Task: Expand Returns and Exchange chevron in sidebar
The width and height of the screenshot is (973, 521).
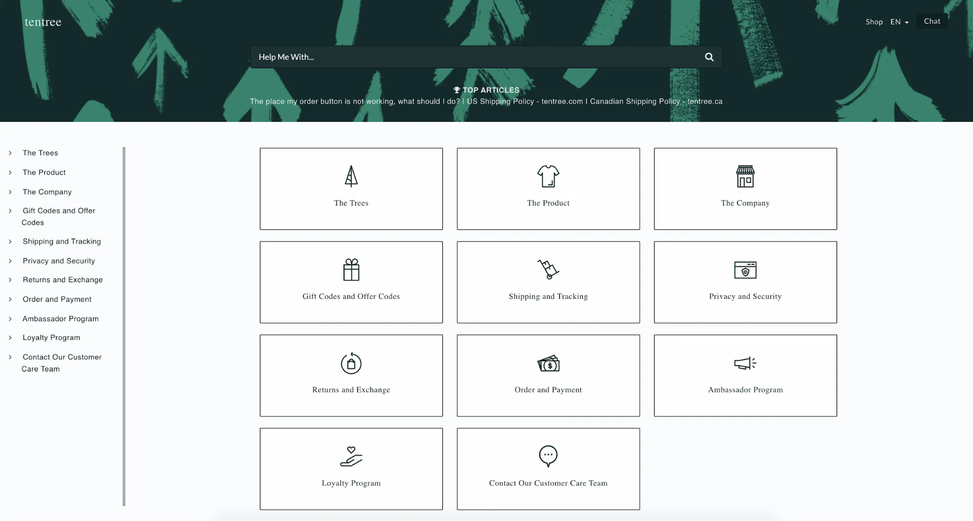Action: click(x=10, y=280)
